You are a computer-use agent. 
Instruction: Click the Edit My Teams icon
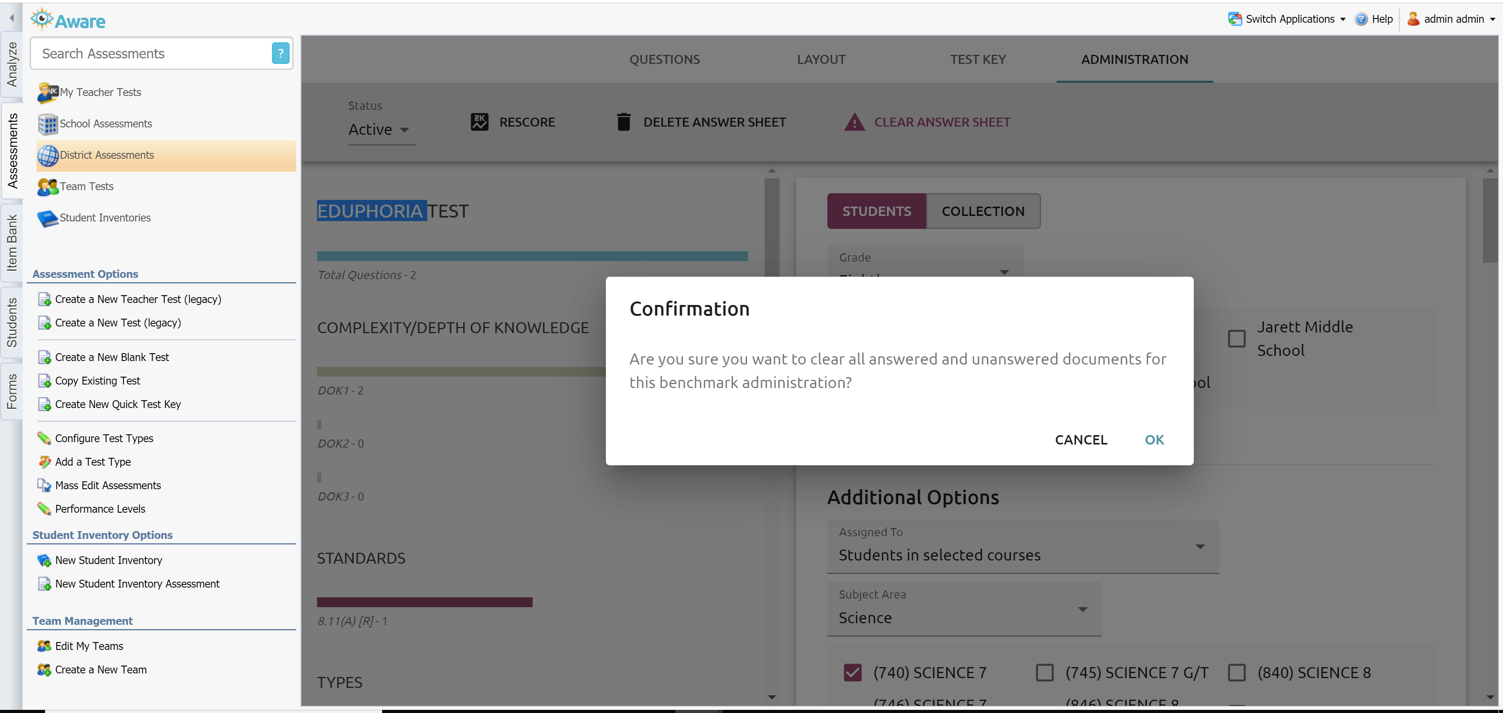point(44,646)
